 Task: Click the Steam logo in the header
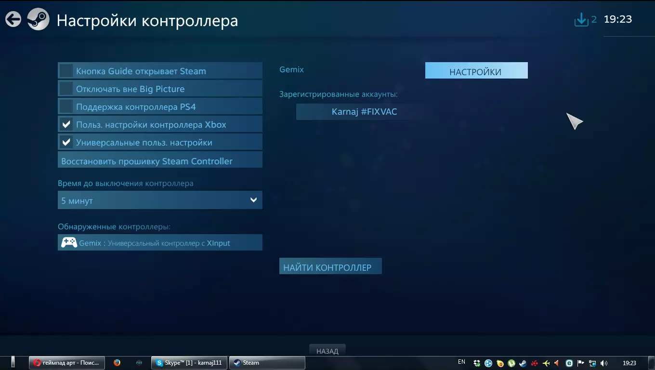coord(38,20)
